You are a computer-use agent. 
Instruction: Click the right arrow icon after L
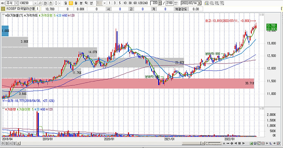tap(274, 143)
